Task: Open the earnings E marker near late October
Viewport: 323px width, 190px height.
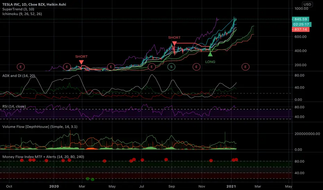Action: [x=196, y=67]
